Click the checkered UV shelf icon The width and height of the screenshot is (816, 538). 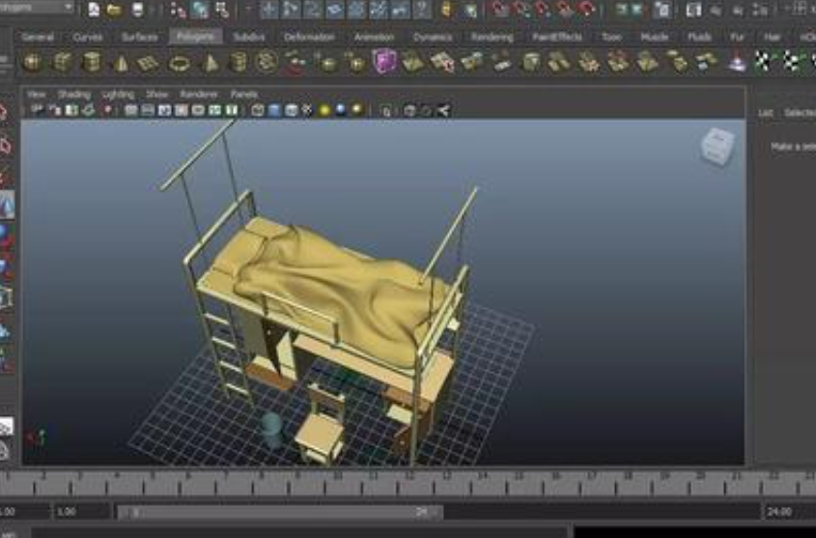(763, 62)
